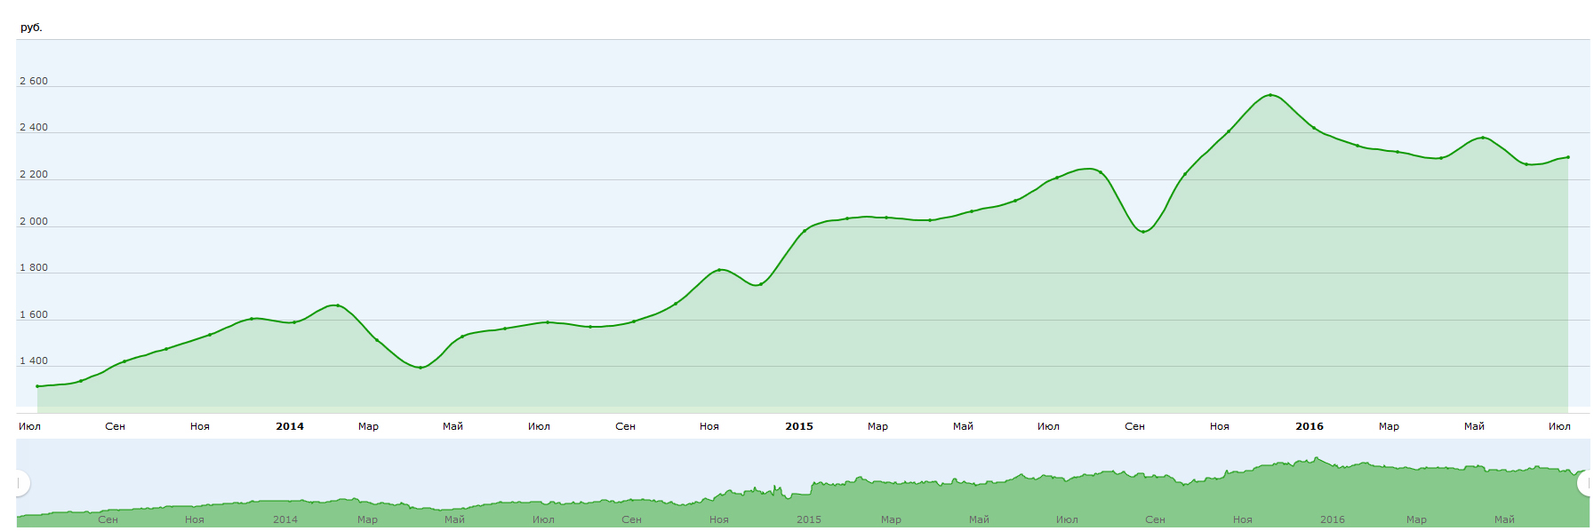Click the 2 000 y-axis value label

(34, 221)
